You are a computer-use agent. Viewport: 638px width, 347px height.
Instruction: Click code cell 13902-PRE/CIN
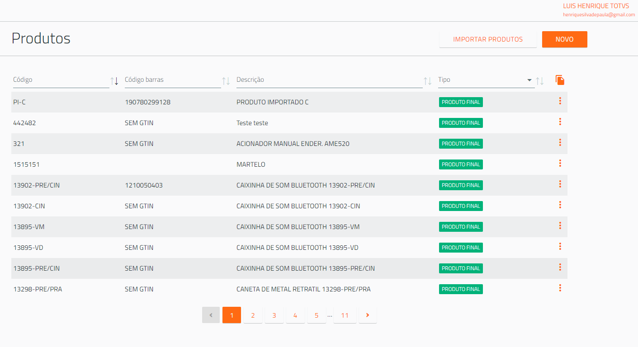tap(37, 185)
